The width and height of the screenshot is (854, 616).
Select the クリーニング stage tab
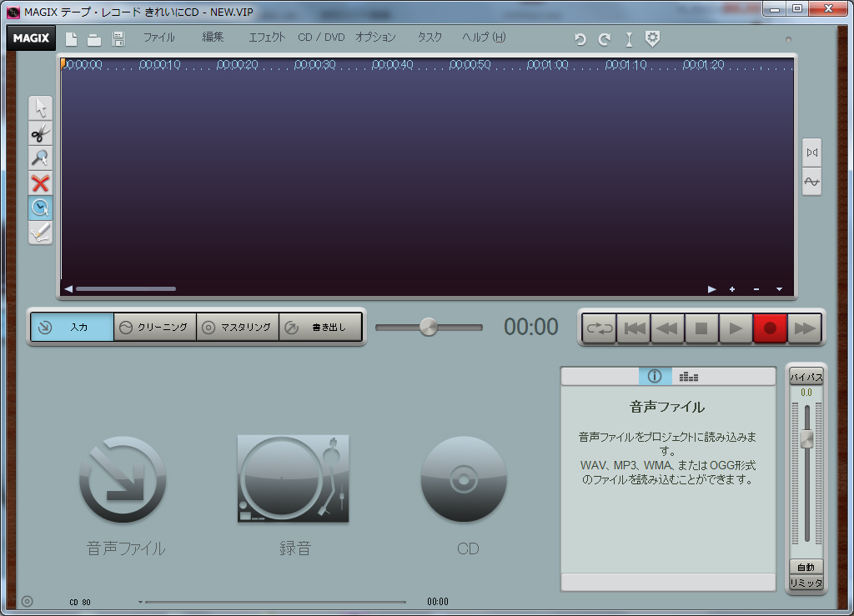tap(155, 327)
